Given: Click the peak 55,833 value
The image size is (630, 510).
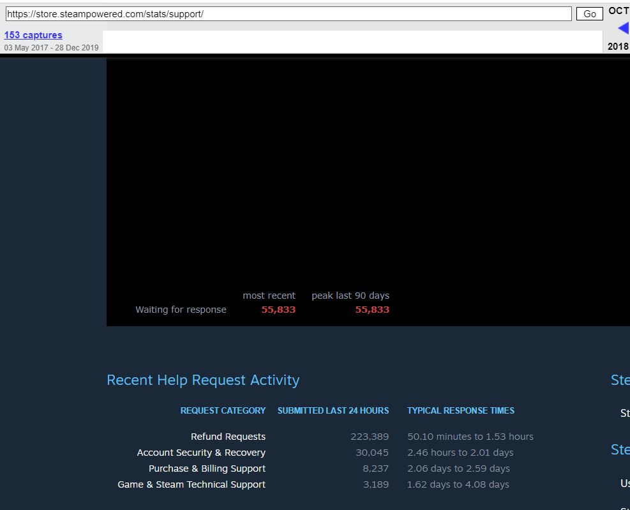Looking at the screenshot, I should (x=372, y=310).
